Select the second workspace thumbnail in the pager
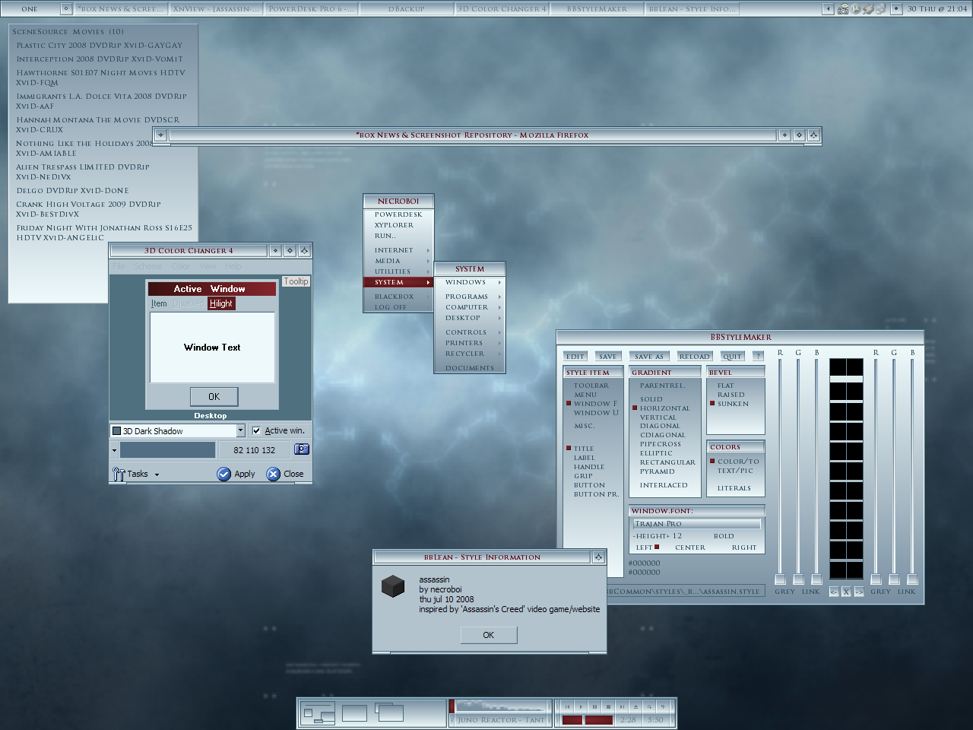Viewport: 973px width, 730px height. click(355, 713)
